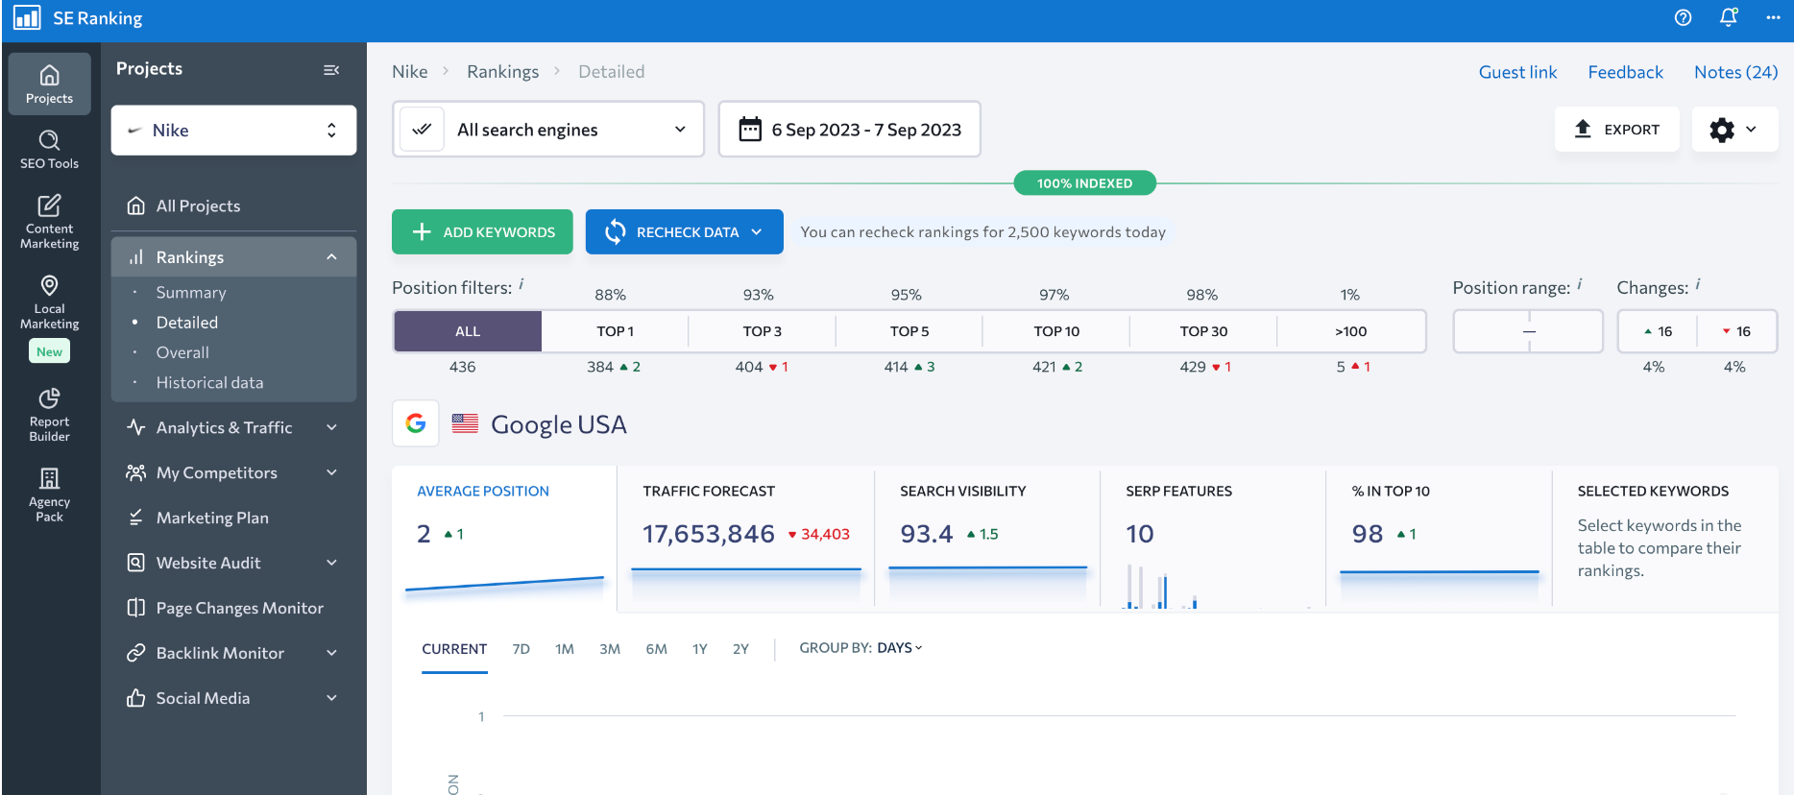Screen dimensions: 1794x795
Task: Collapse the Rankings section chevron
Action: pyautogui.click(x=331, y=257)
